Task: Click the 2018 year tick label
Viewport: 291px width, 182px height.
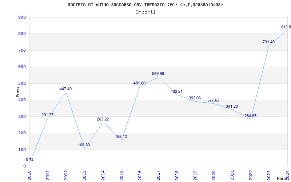Action: point(177,175)
